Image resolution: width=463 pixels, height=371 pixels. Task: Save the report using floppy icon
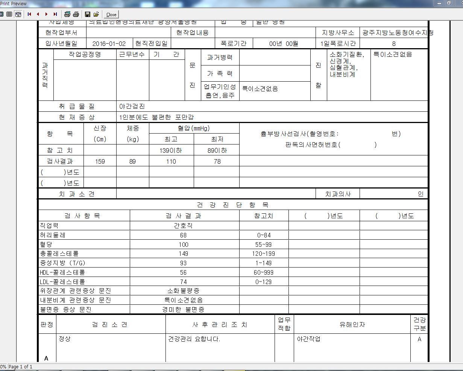(x=88, y=14)
